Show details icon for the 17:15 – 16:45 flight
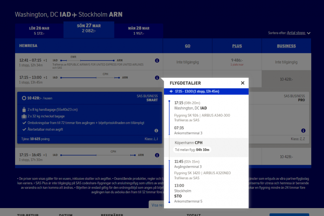This screenshot has width=324, height=216. pyautogui.click(x=157, y=155)
